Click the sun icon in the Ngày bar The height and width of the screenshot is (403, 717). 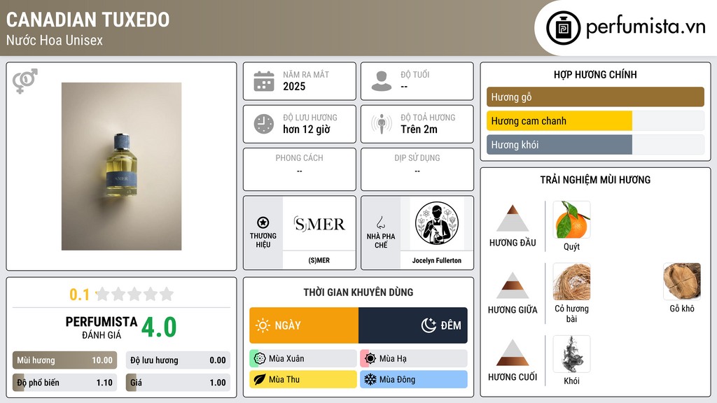(263, 325)
